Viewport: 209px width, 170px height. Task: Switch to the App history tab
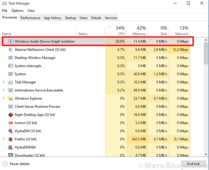[53, 18]
